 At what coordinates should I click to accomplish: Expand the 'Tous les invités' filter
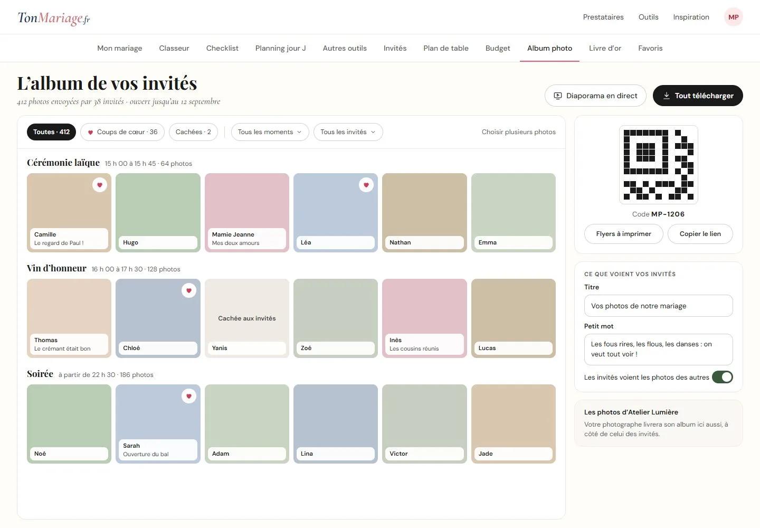pos(348,132)
